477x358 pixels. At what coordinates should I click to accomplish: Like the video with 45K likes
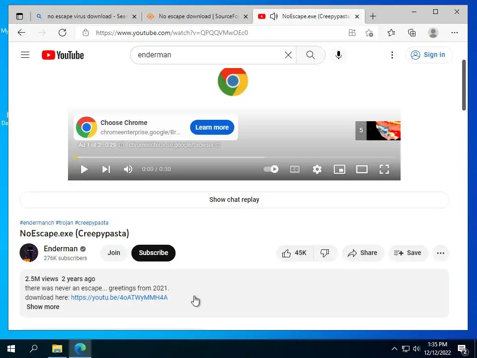pyautogui.click(x=294, y=253)
